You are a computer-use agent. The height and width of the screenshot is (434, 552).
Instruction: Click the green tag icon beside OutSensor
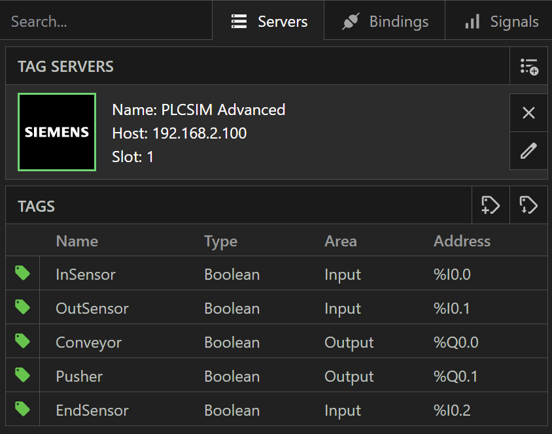pos(23,307)
